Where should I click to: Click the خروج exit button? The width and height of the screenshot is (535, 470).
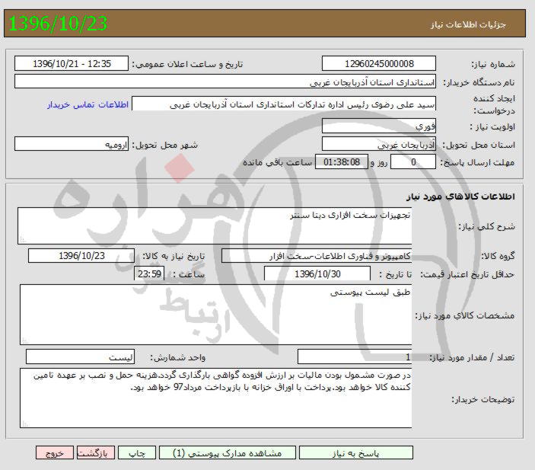click(x=55, y=453)
